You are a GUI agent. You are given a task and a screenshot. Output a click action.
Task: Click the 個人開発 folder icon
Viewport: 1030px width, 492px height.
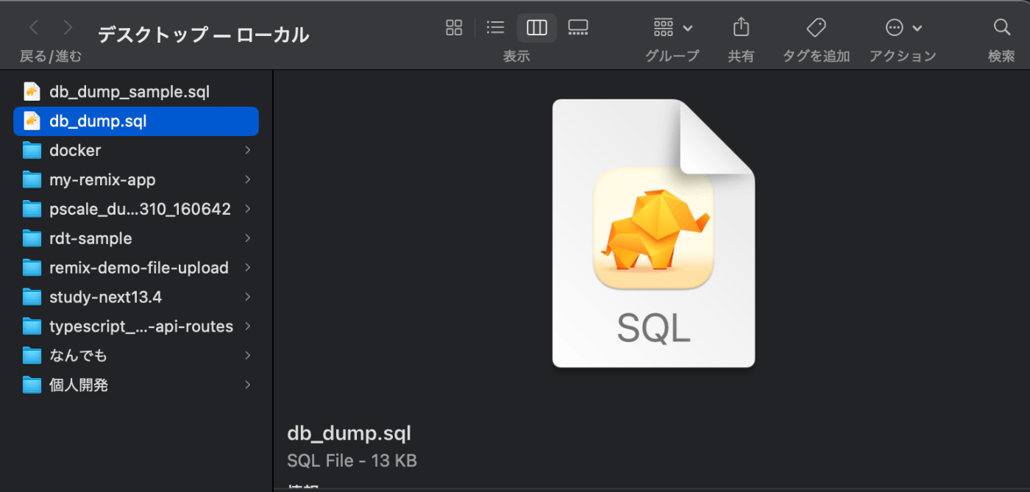point(32,385)
